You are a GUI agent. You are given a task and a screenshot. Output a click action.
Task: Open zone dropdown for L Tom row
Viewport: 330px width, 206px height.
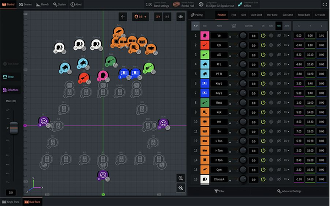click(287, 141)
